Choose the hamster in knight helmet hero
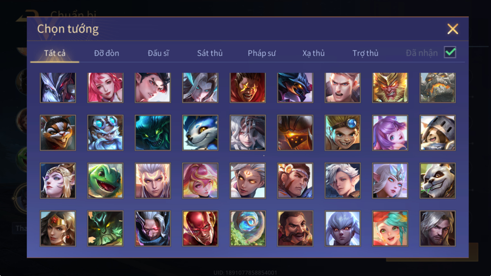This screenshot has width=491, height=276. coord(438,133)
